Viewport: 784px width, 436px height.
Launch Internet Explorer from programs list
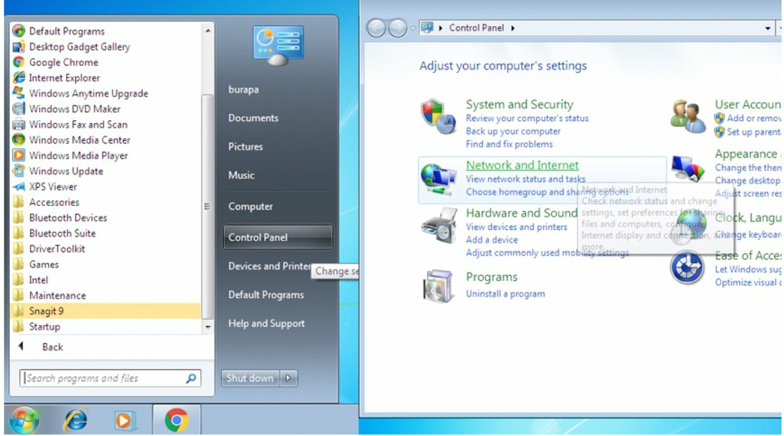pos(57,78)
